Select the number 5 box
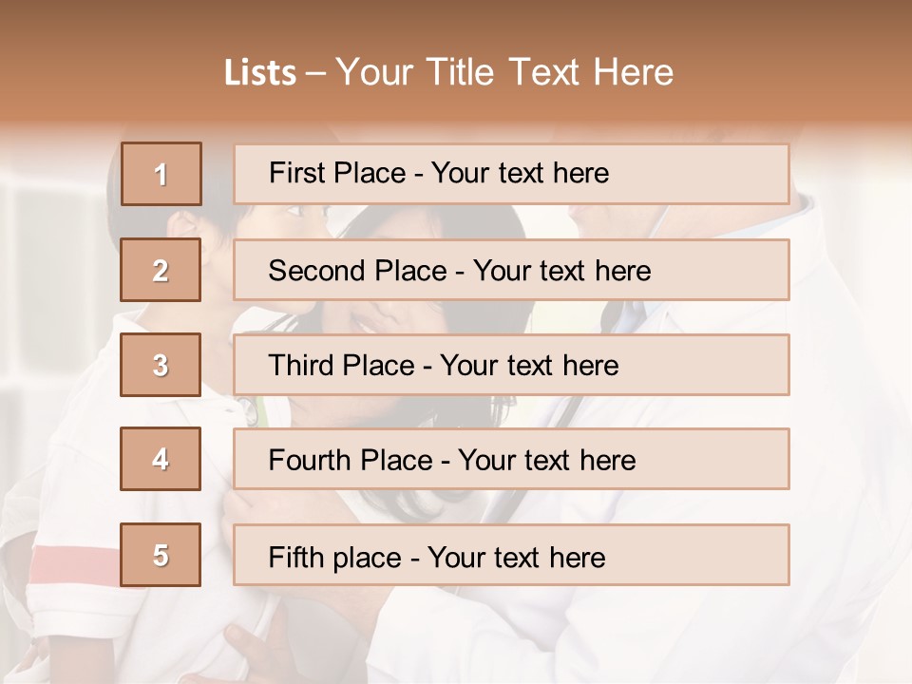 (x=161, y=555)
